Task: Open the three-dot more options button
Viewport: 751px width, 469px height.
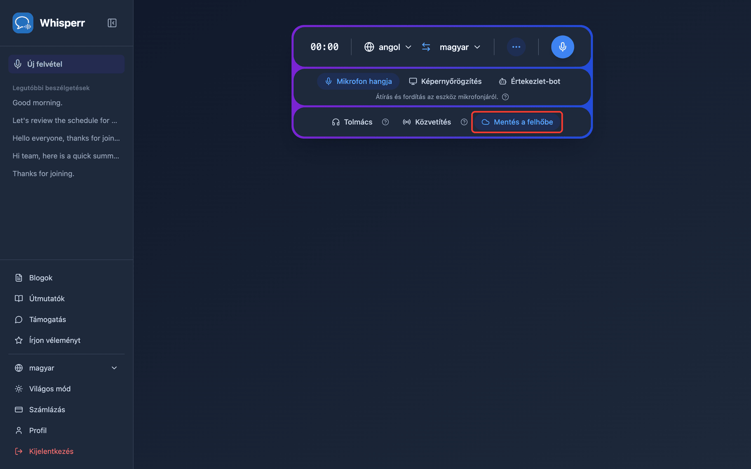Action: 516,47
